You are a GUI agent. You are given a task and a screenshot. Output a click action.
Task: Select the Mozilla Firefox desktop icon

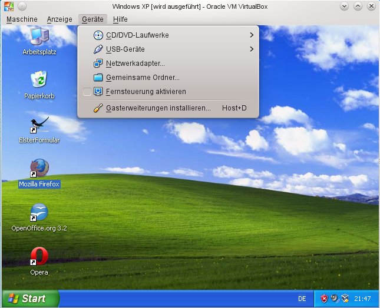coord(39,168)
